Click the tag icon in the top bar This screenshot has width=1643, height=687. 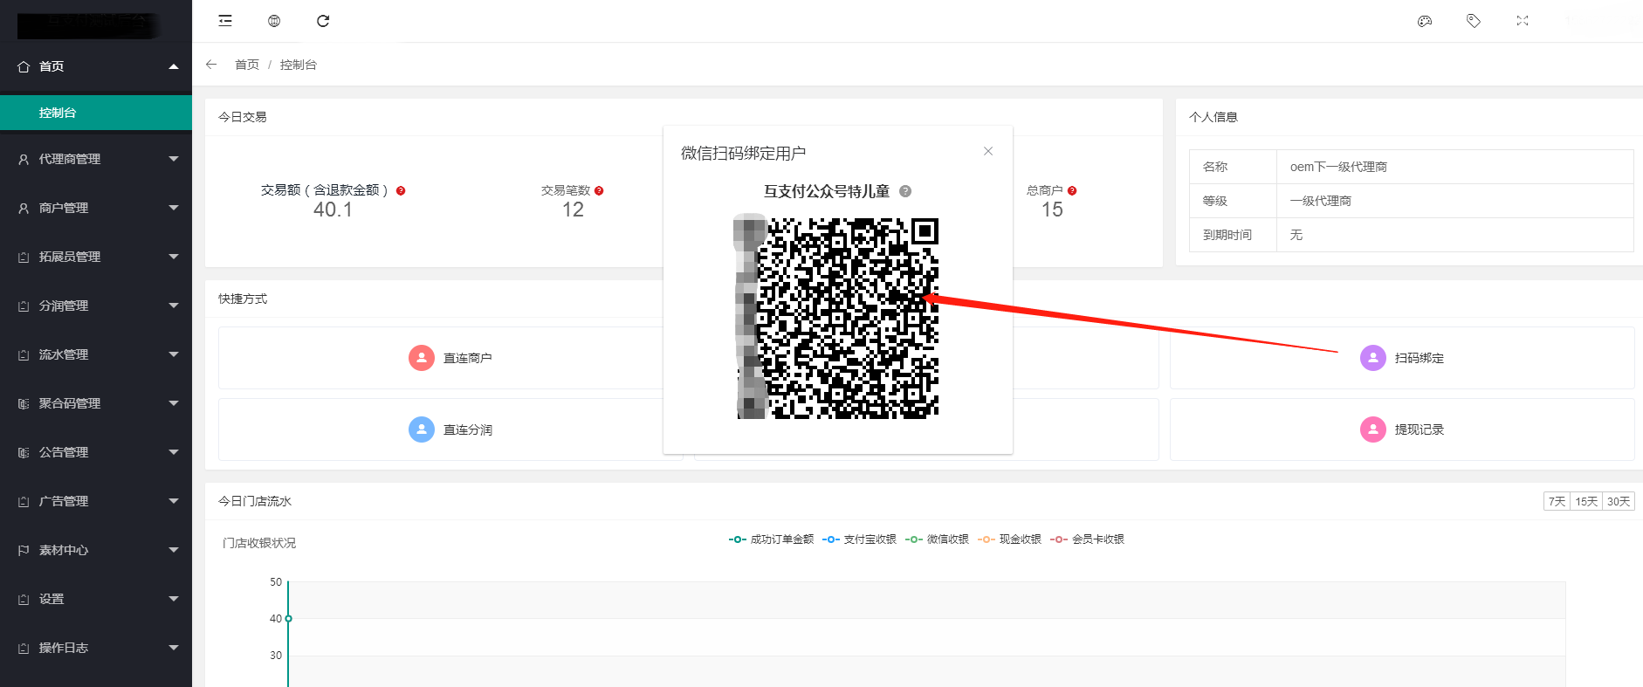point(1474,21)
